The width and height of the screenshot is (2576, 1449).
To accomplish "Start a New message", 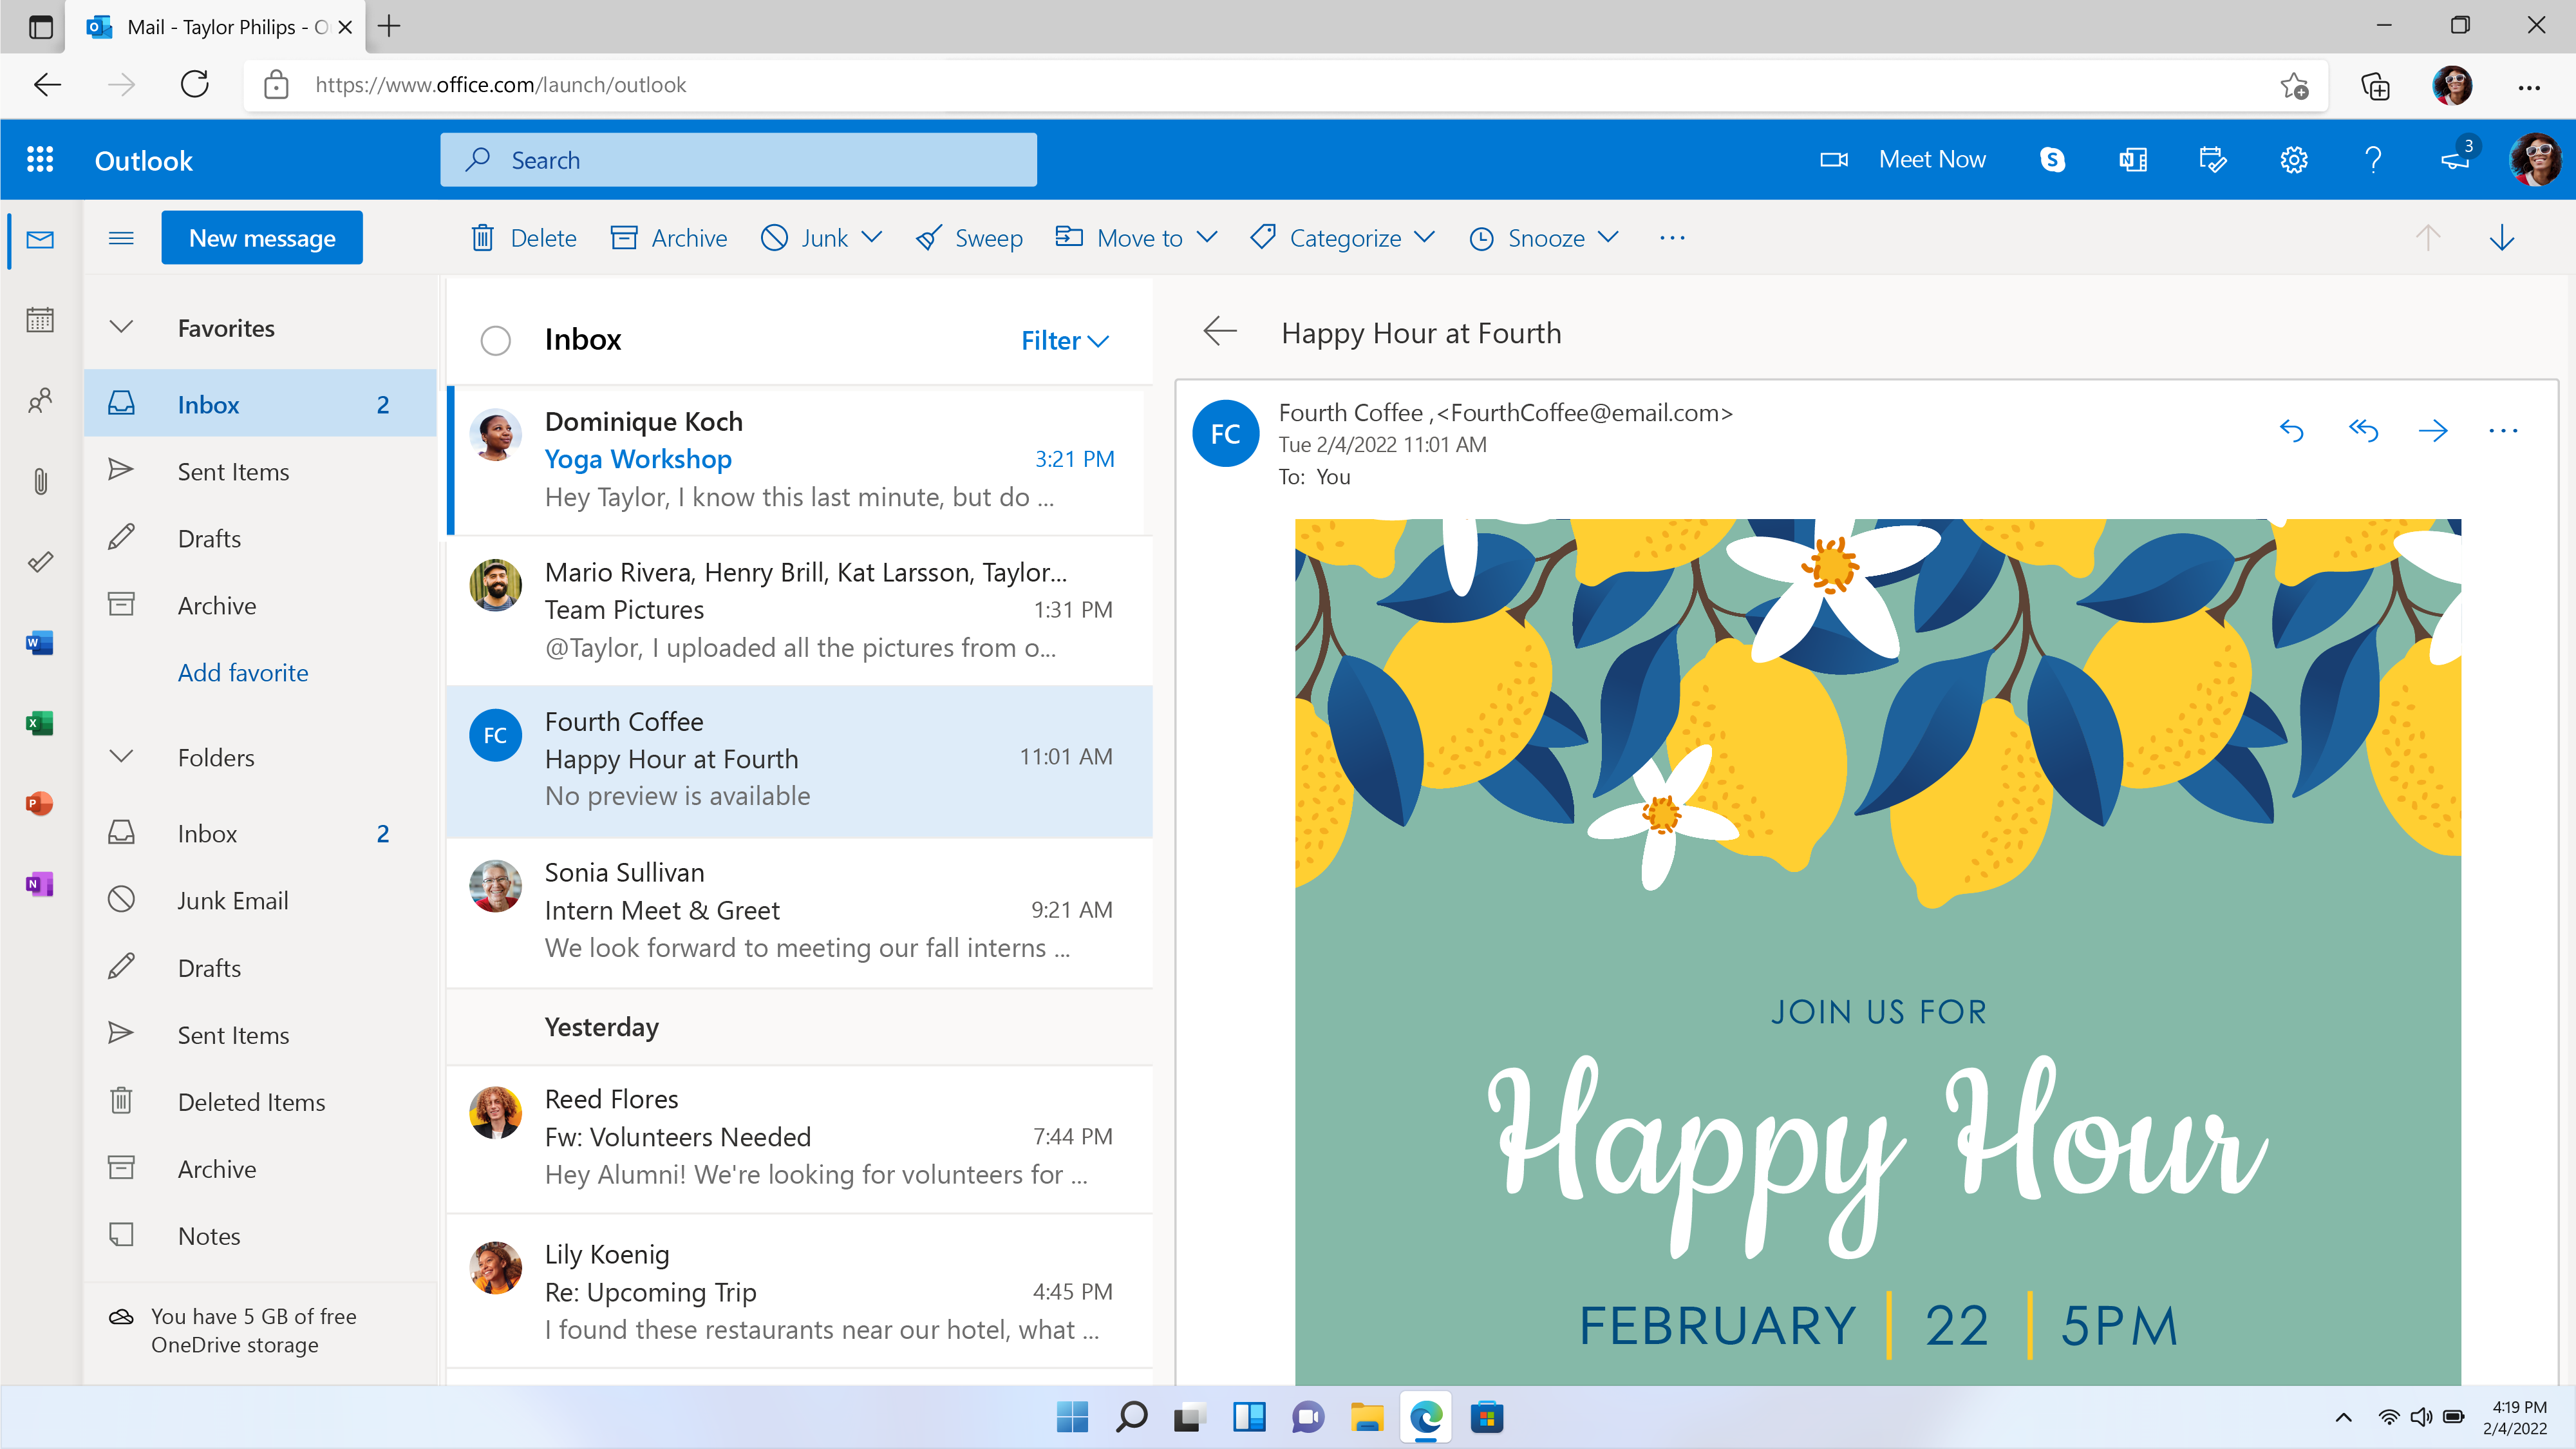I will tap(261, 238).
